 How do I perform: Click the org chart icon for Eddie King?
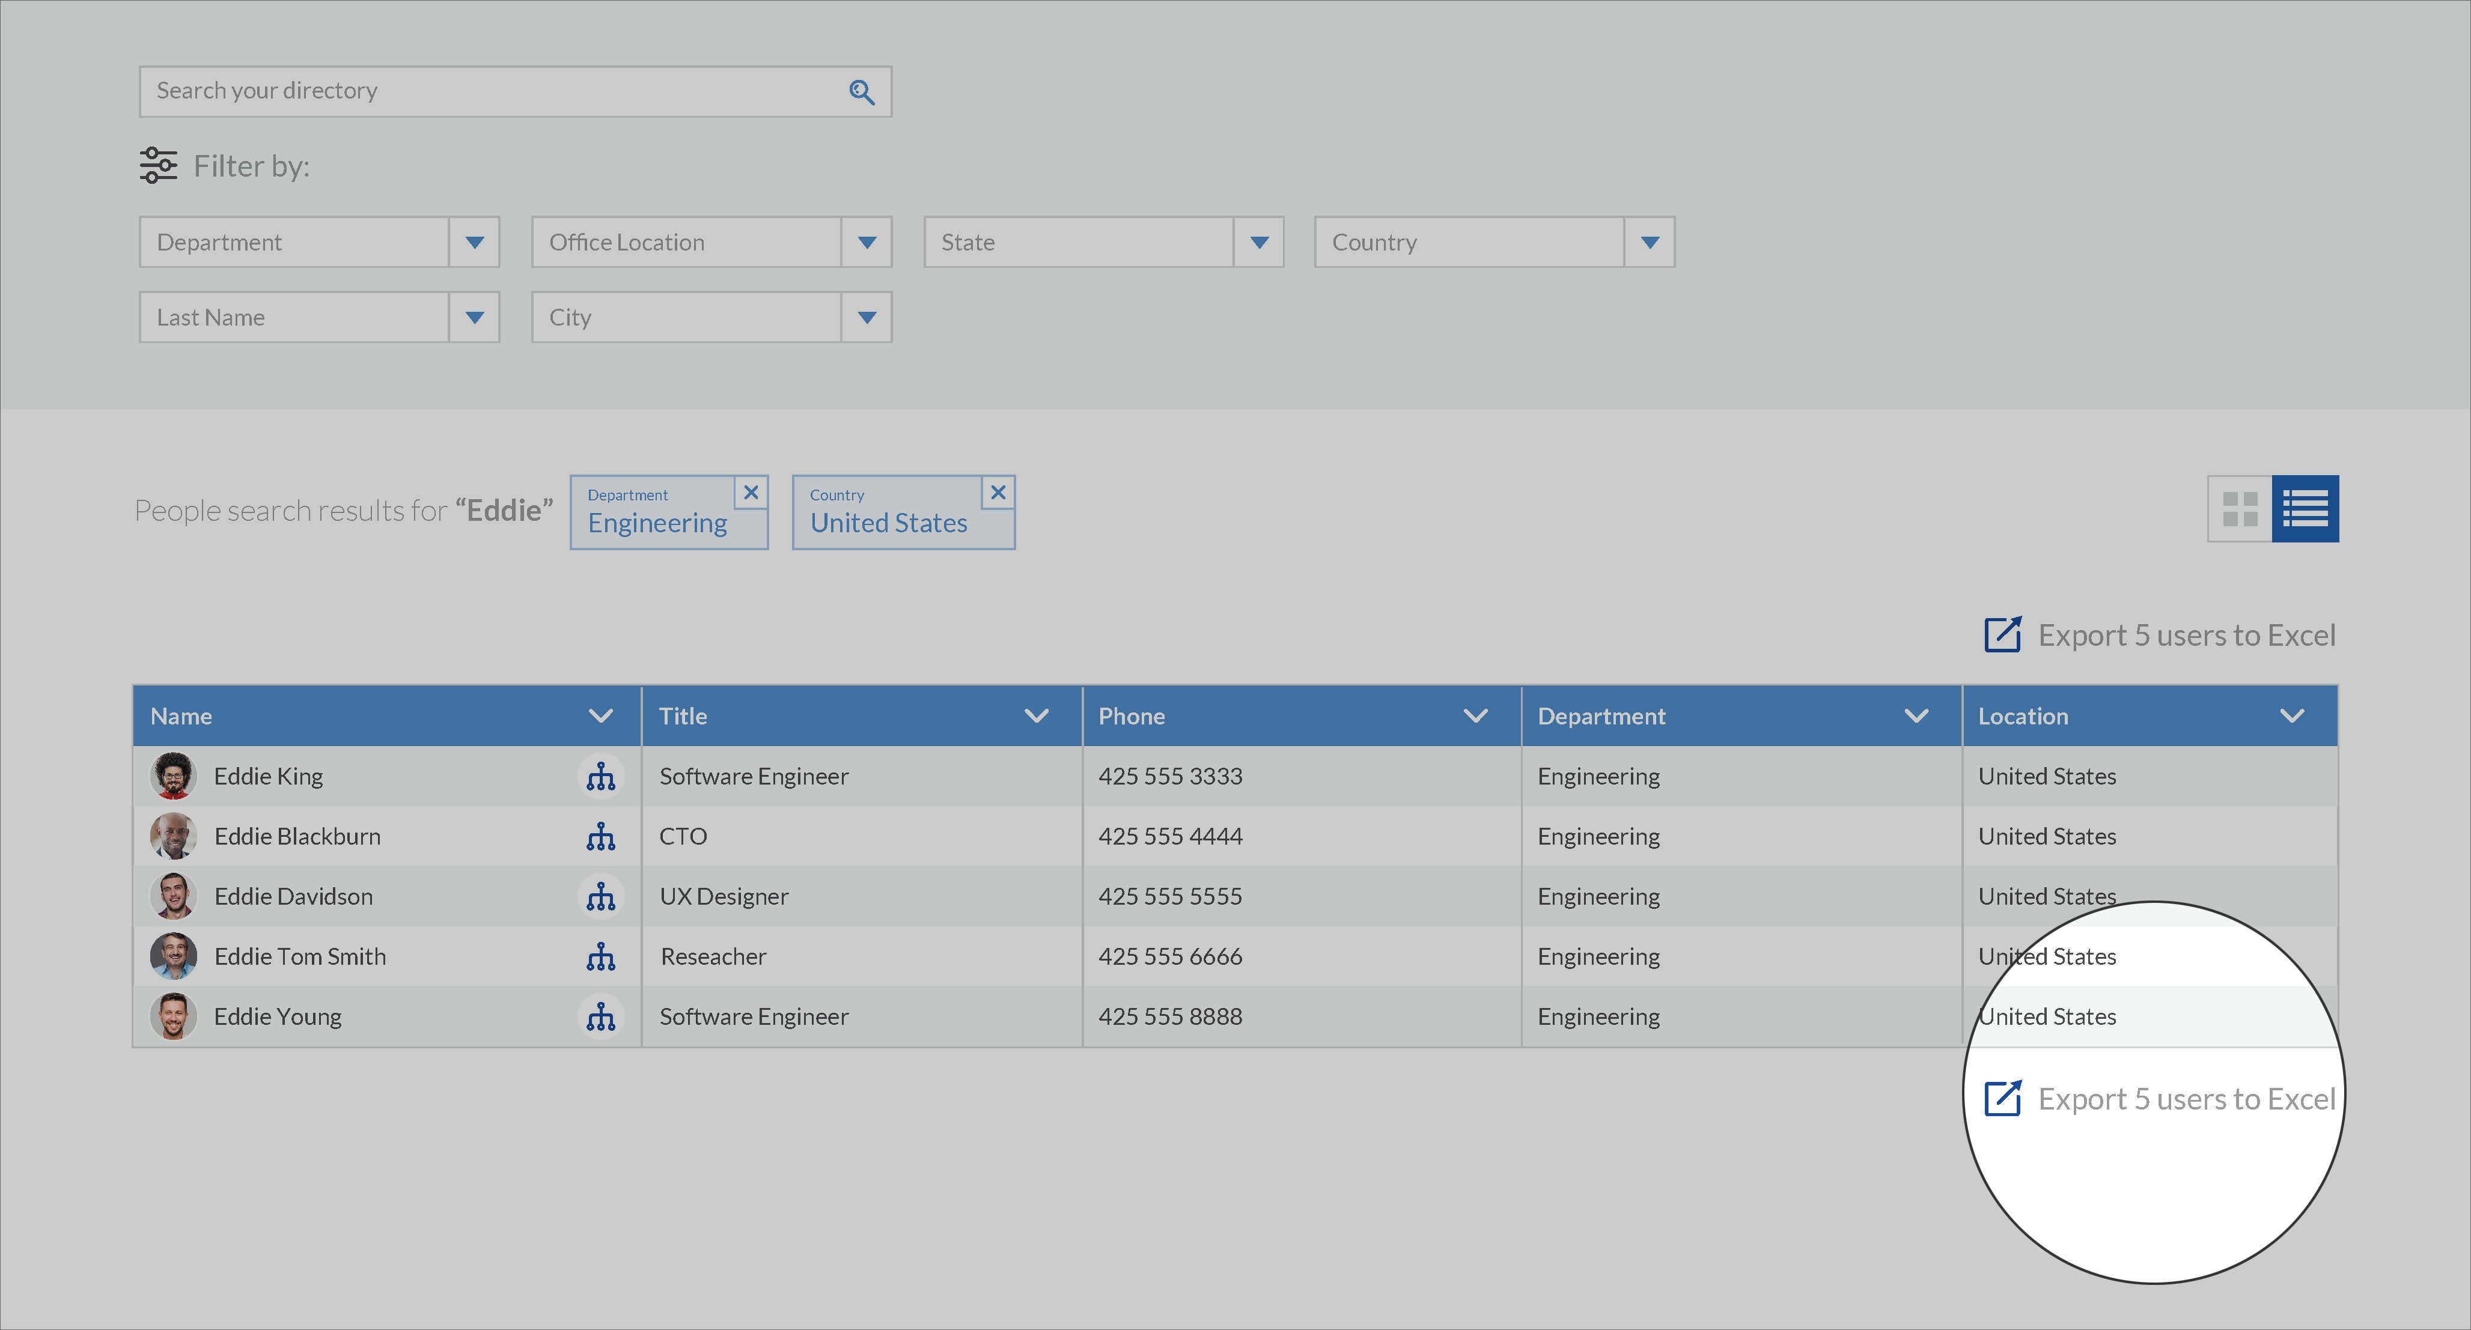pos(601,775)
